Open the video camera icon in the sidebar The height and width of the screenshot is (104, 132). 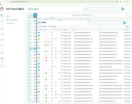pyautogui.click(x=2, y=34)
